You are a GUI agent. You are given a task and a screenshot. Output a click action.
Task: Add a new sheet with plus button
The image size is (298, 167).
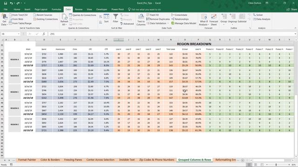(x=243, y=160)
